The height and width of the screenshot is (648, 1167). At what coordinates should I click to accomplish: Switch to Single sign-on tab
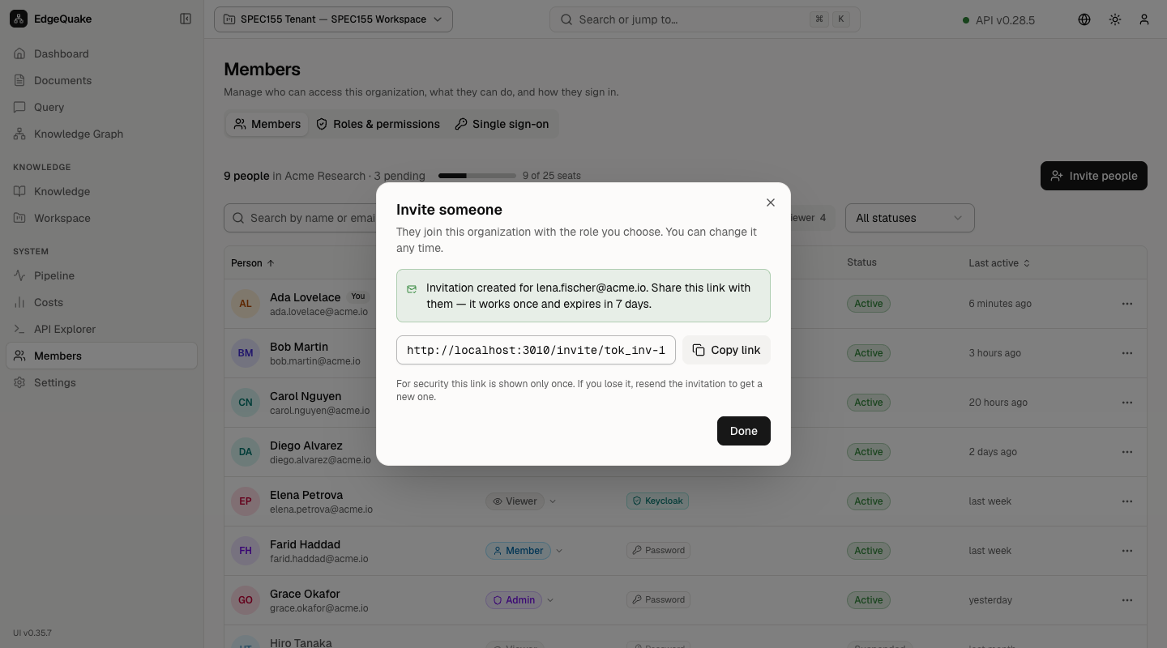click(502, 124)
